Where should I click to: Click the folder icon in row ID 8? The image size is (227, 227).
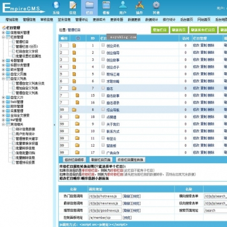coord(74,110)
